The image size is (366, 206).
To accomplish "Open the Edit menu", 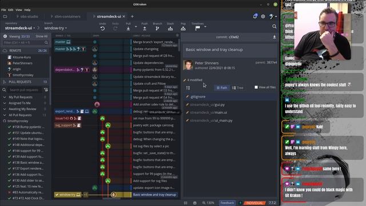I will pyautogui.click(x=11, y=10).
